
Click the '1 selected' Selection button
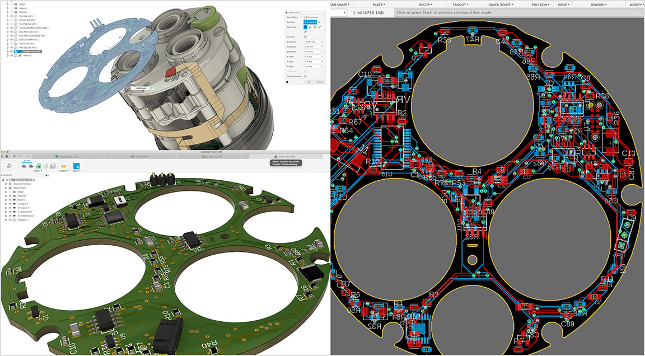point(310,22)
